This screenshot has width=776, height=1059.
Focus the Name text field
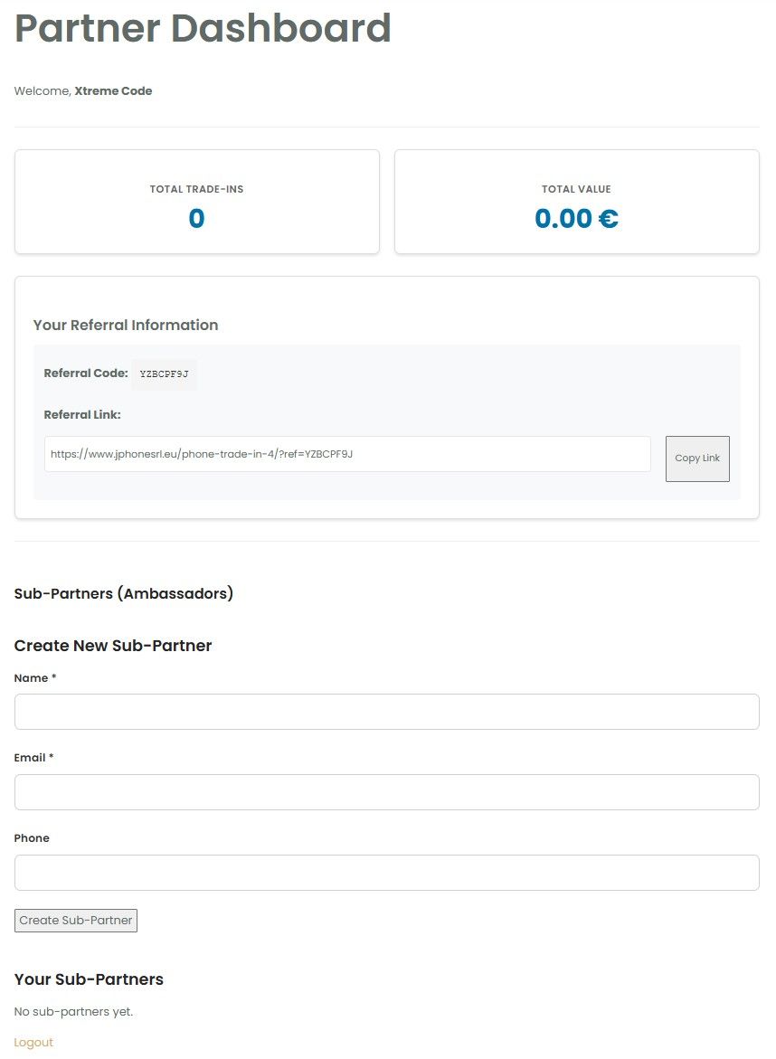tap(386, 712)
